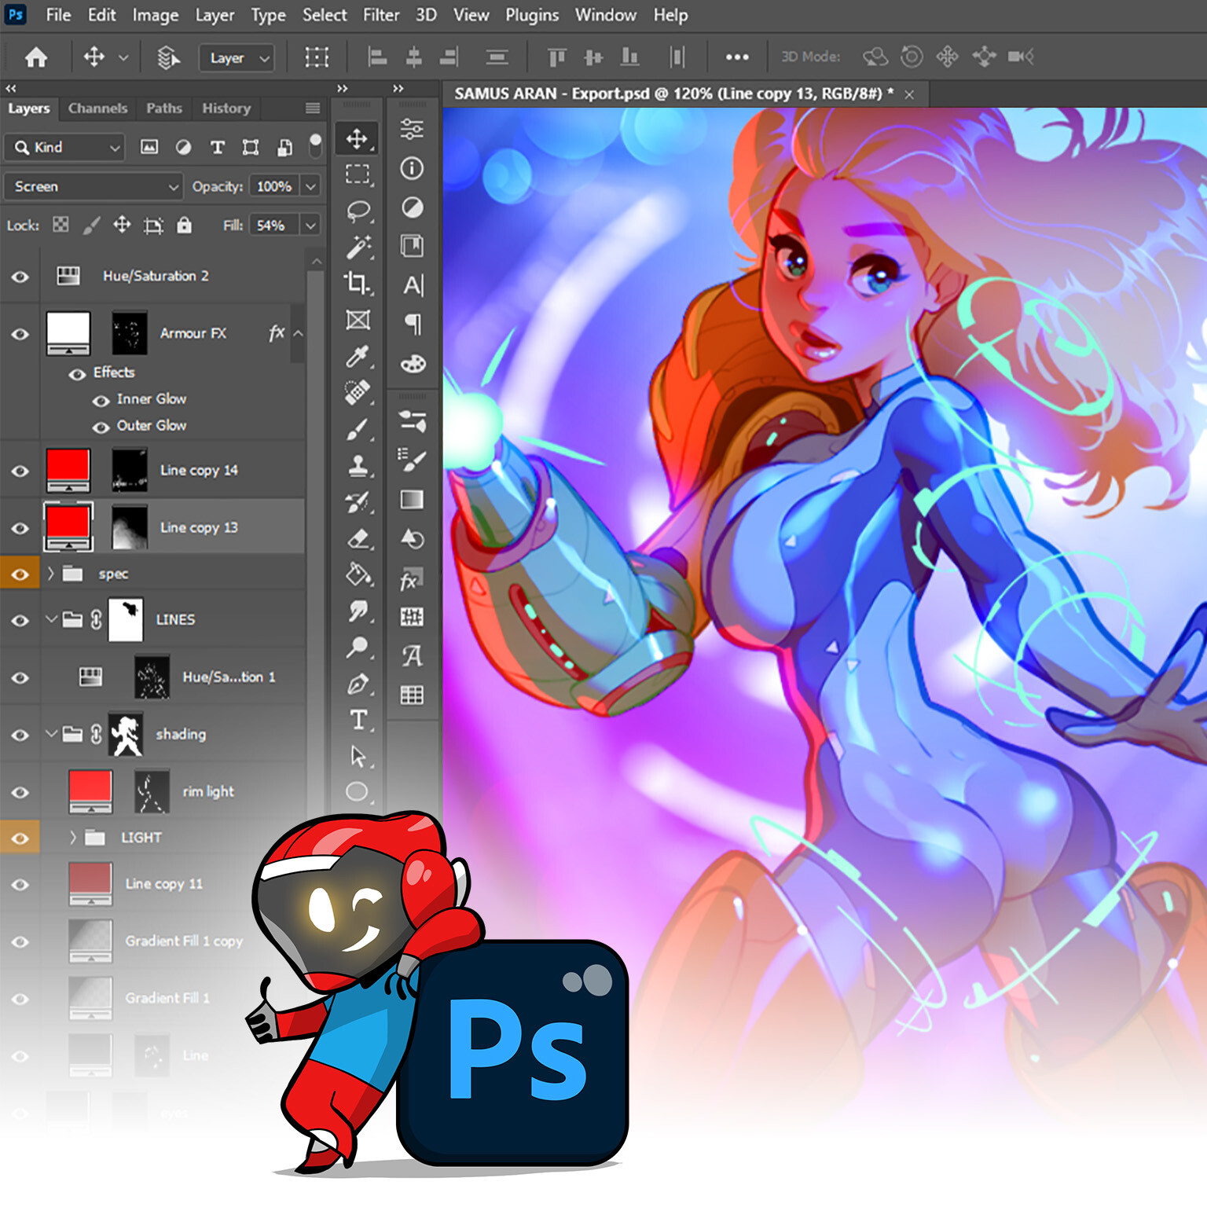Expand the spec layer group
The width and height of the screenshot is (1207, 1207).
51,574
